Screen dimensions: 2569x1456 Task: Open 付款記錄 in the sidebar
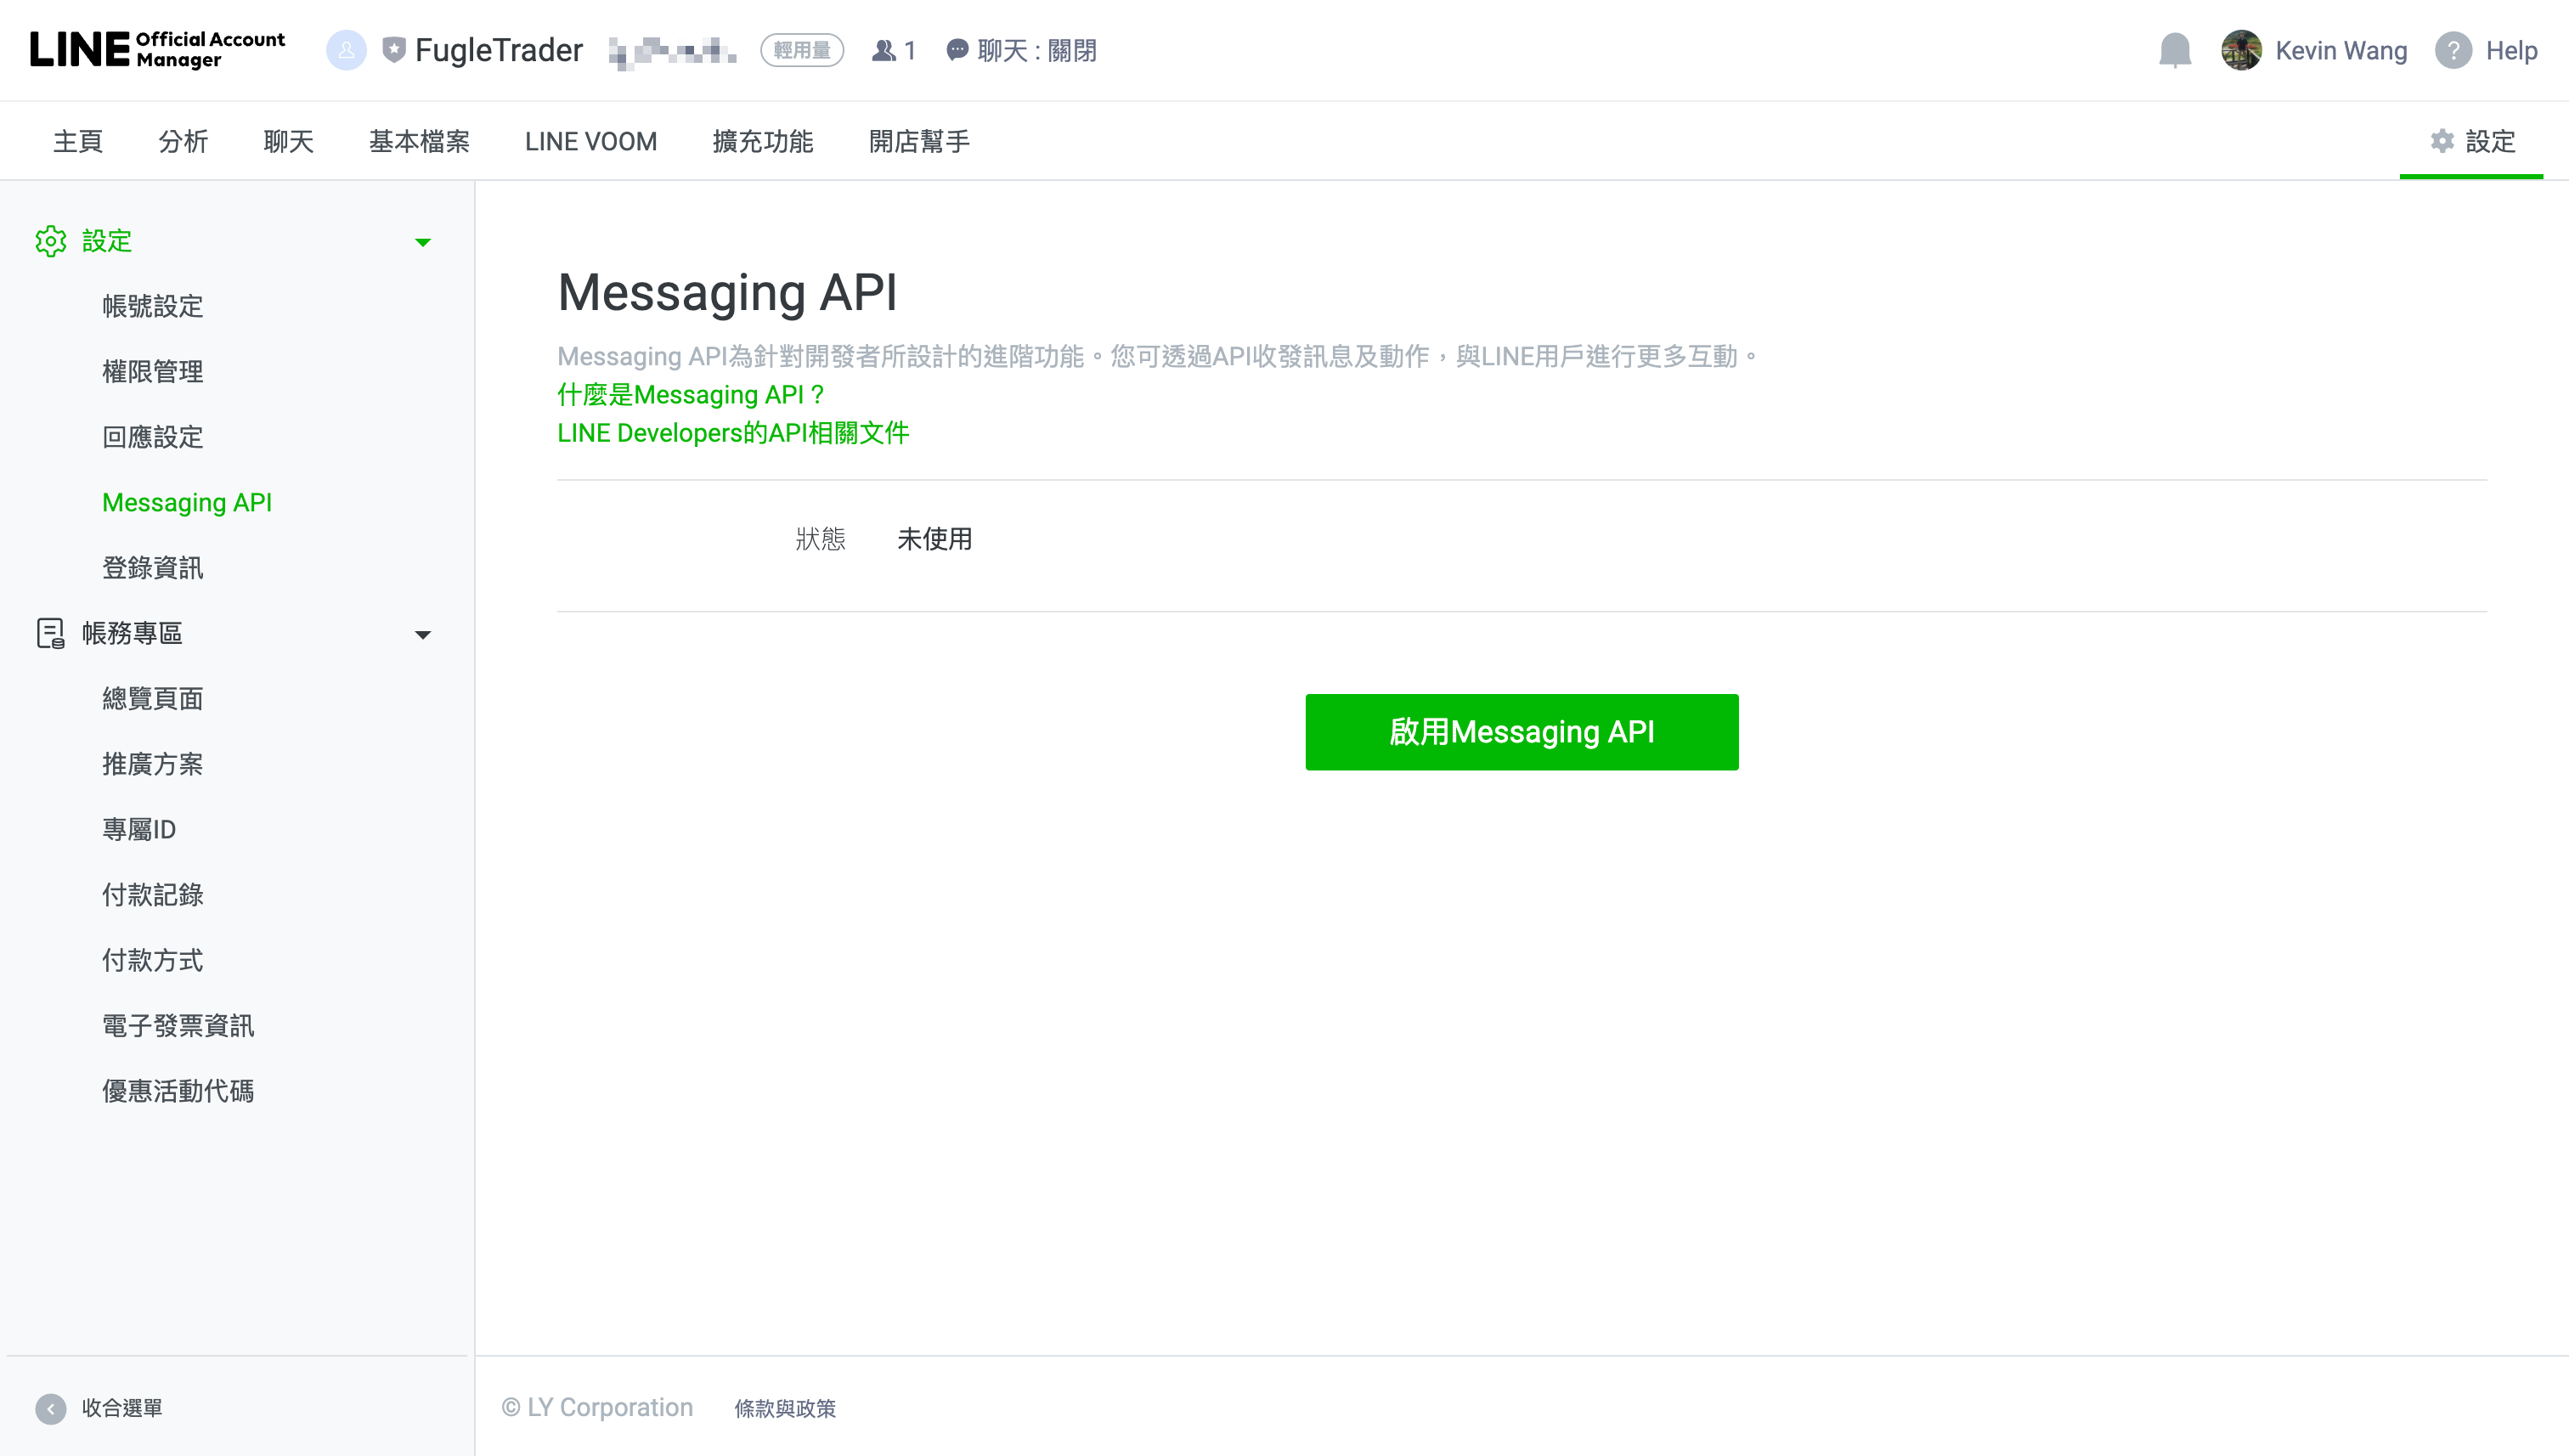[x=152, y=895]
